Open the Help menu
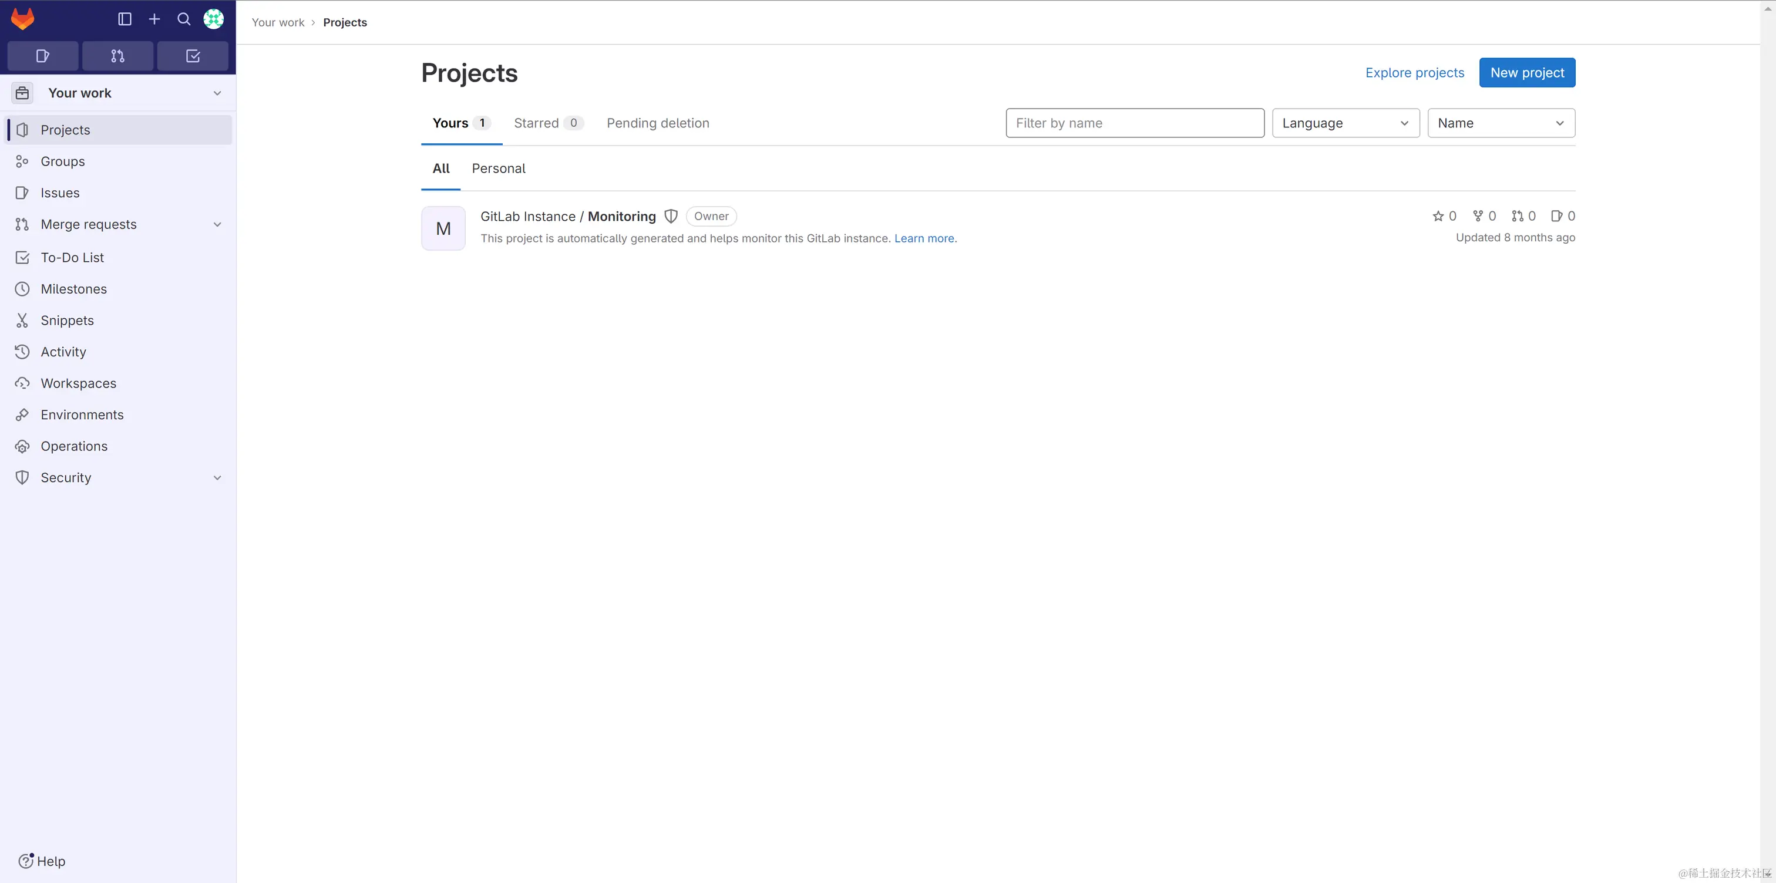 (42, 861)
